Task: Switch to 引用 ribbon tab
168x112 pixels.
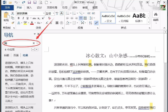Action: pos(65,8)
